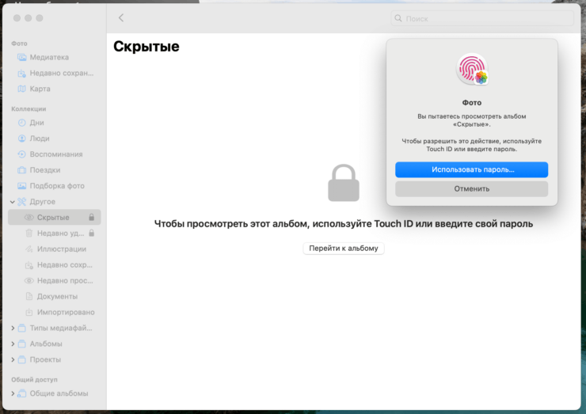Click the Недавно сохран... sidebar icon
586x414 pixels.
click(22, 74)
